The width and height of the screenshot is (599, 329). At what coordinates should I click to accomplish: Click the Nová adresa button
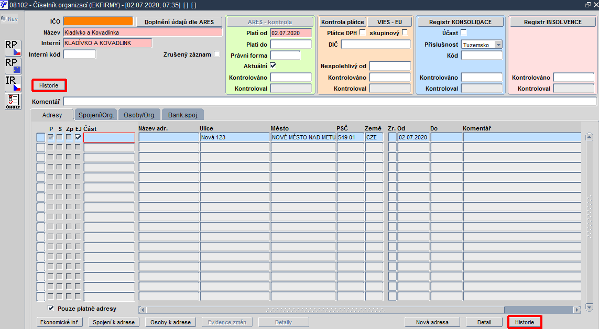pyautogui.click(x=432, y=322)
